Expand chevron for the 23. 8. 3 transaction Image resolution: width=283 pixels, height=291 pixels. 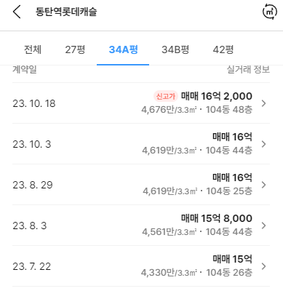pos(263,226)
